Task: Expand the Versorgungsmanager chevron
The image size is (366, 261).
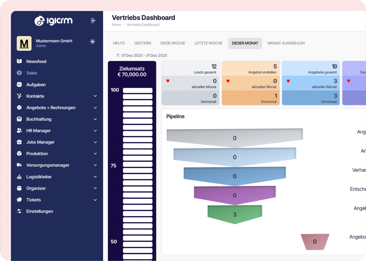Action: tap(95, 165)
